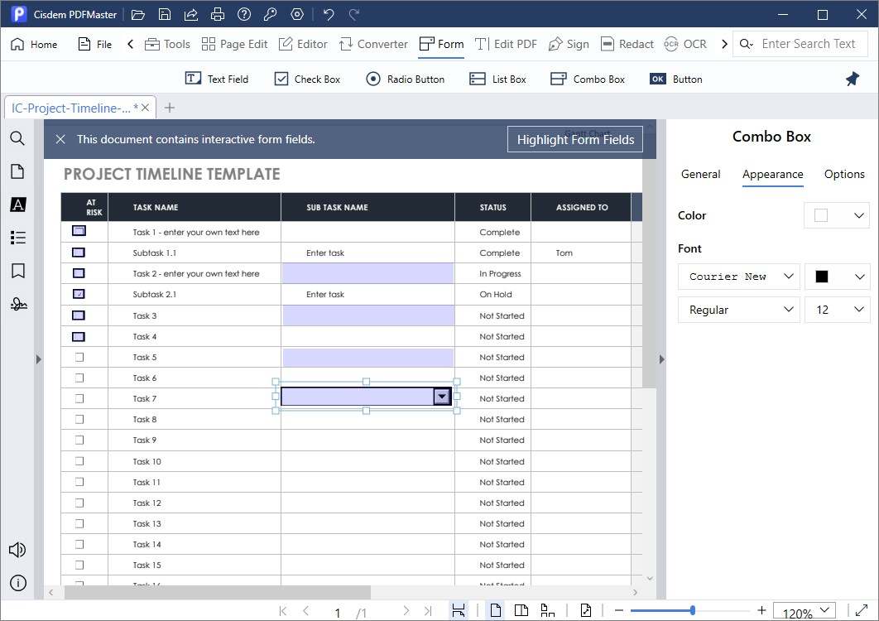Viewport: 879px width, 621px height.
Task: Open a new document tab with plus
Action: pyautogui.click(x=170, y=108)
